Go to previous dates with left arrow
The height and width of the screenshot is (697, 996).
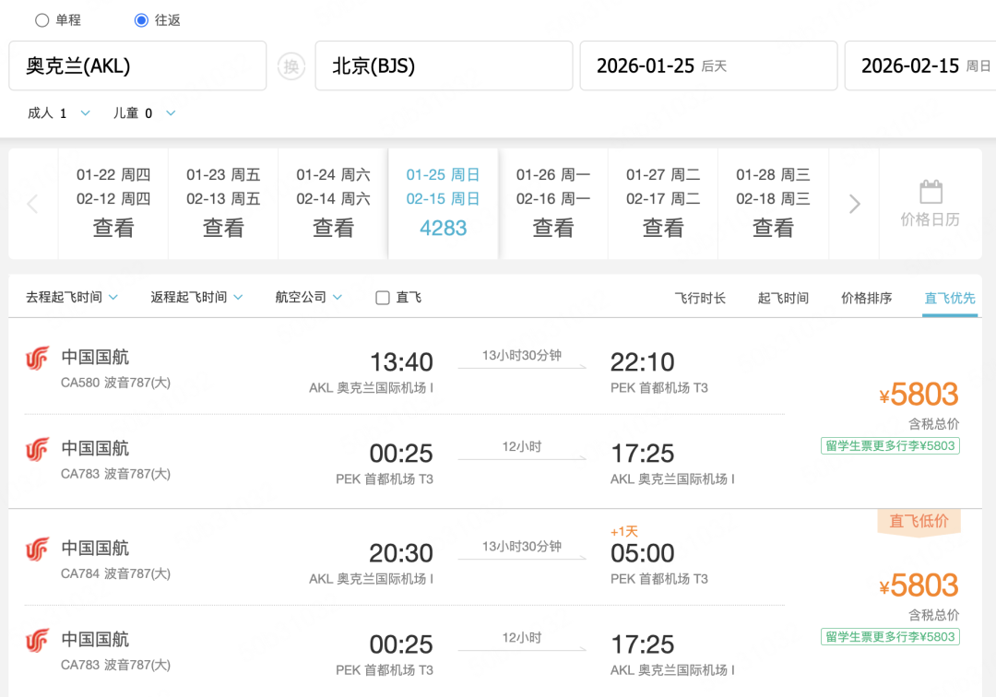click(x=32, y=204)
